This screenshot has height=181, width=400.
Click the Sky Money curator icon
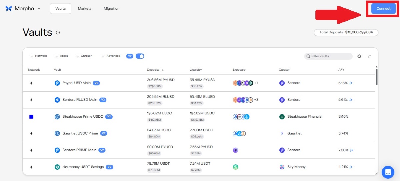click(282, 167)
